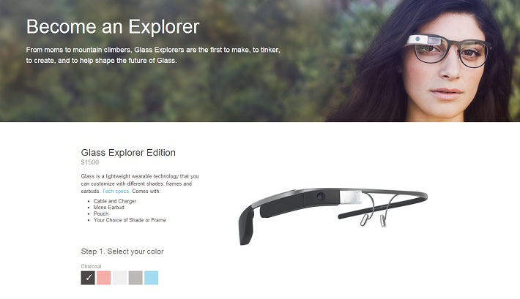Click the charcoal Glass product image
Screen dimensions: 520x299
(x=333, y=216)
